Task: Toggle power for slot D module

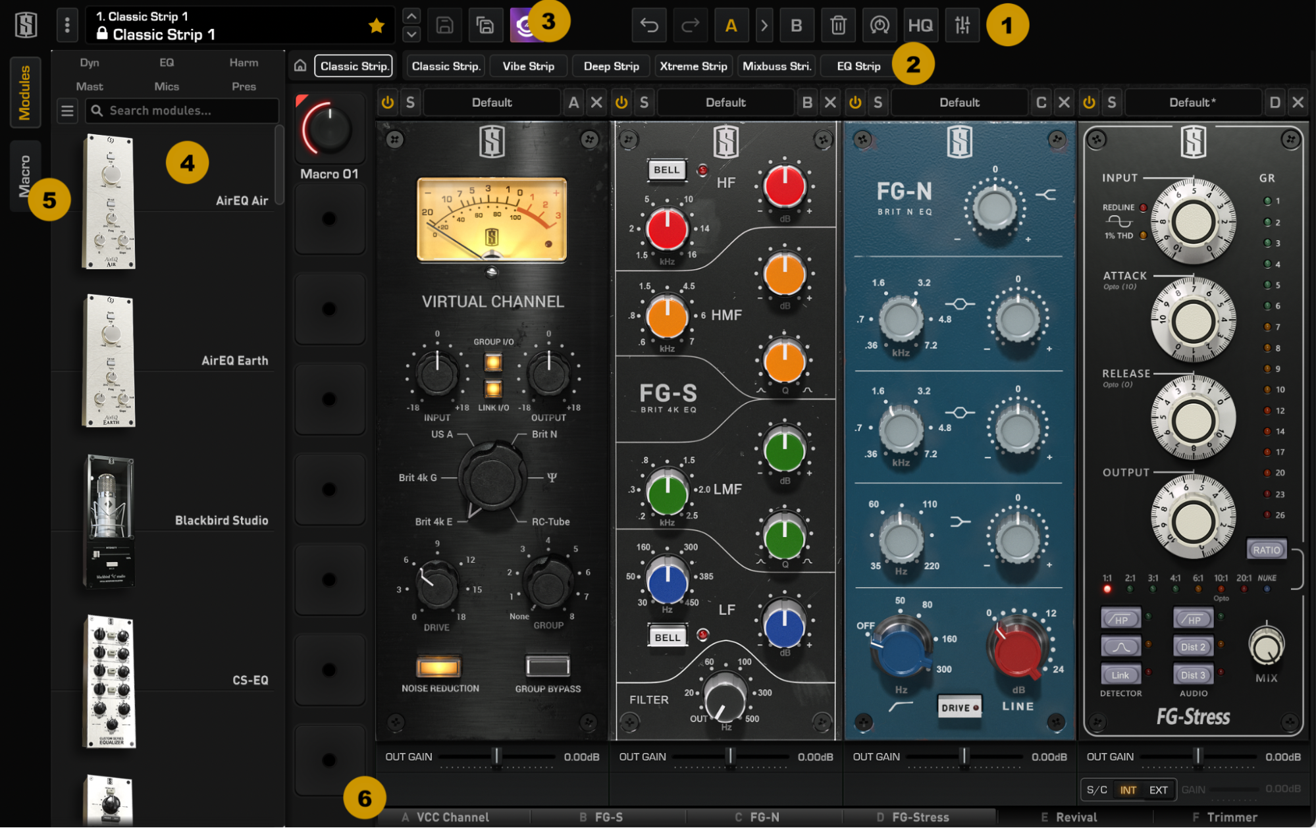Action: pyautogui.click(x=1089, y=103)
